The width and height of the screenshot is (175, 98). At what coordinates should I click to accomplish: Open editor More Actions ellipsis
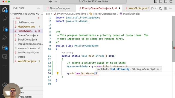tap(170, 8)
